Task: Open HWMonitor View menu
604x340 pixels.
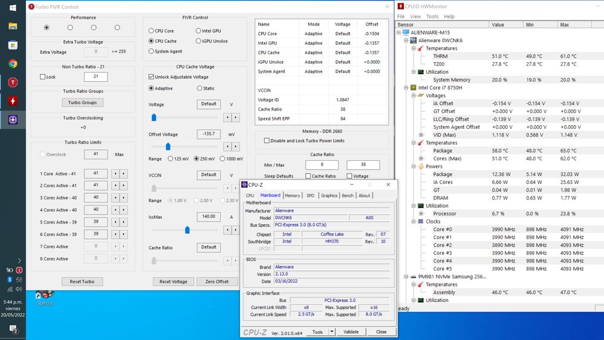Action: click(415, 16)
